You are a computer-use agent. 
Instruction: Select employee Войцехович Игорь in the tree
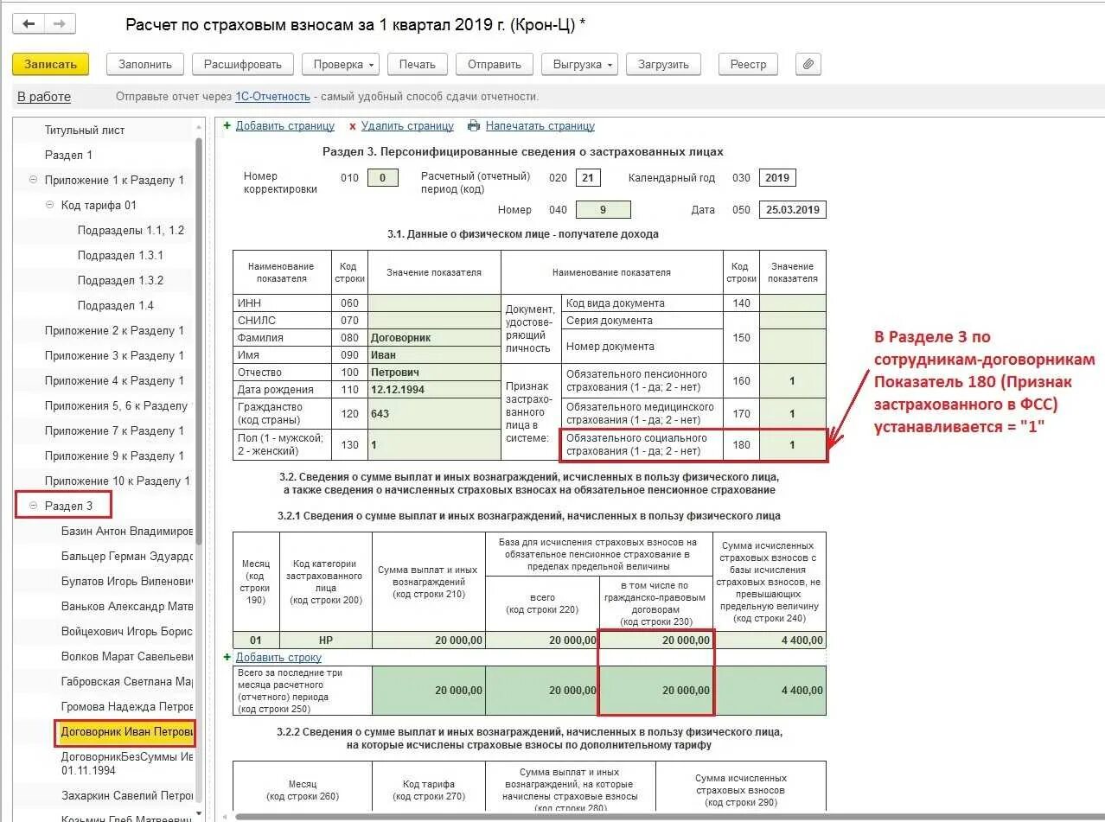127,631
